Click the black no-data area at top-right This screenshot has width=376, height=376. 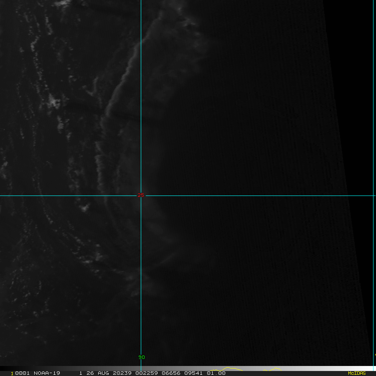tap(351, 42)
